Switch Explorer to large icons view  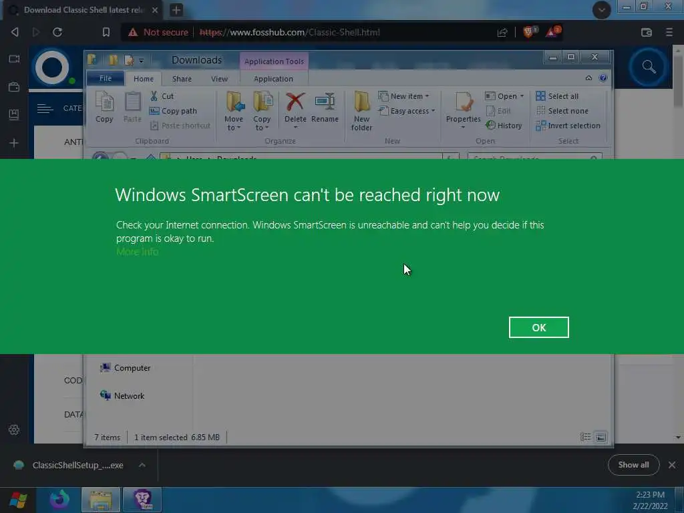coord(601,437)
